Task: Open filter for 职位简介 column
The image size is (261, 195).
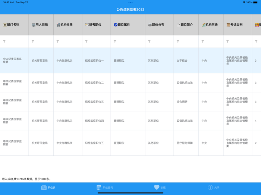Action: point(178,42)
